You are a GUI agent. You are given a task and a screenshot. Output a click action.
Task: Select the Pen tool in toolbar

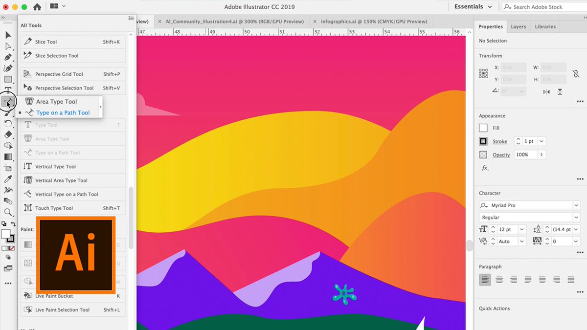click(x=8, y=57)
